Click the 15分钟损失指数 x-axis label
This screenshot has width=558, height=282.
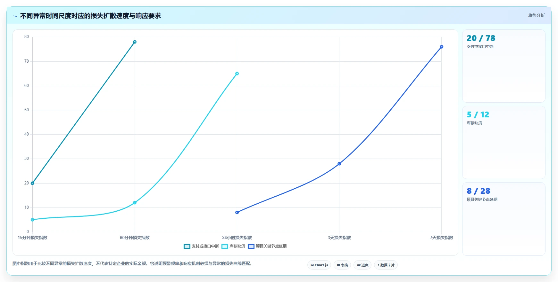point(32,238)
